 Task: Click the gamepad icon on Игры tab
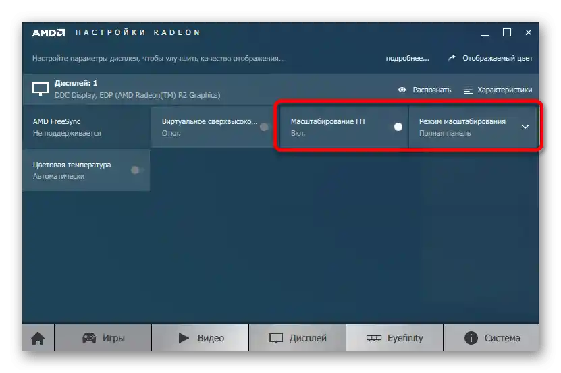(89, 338)
